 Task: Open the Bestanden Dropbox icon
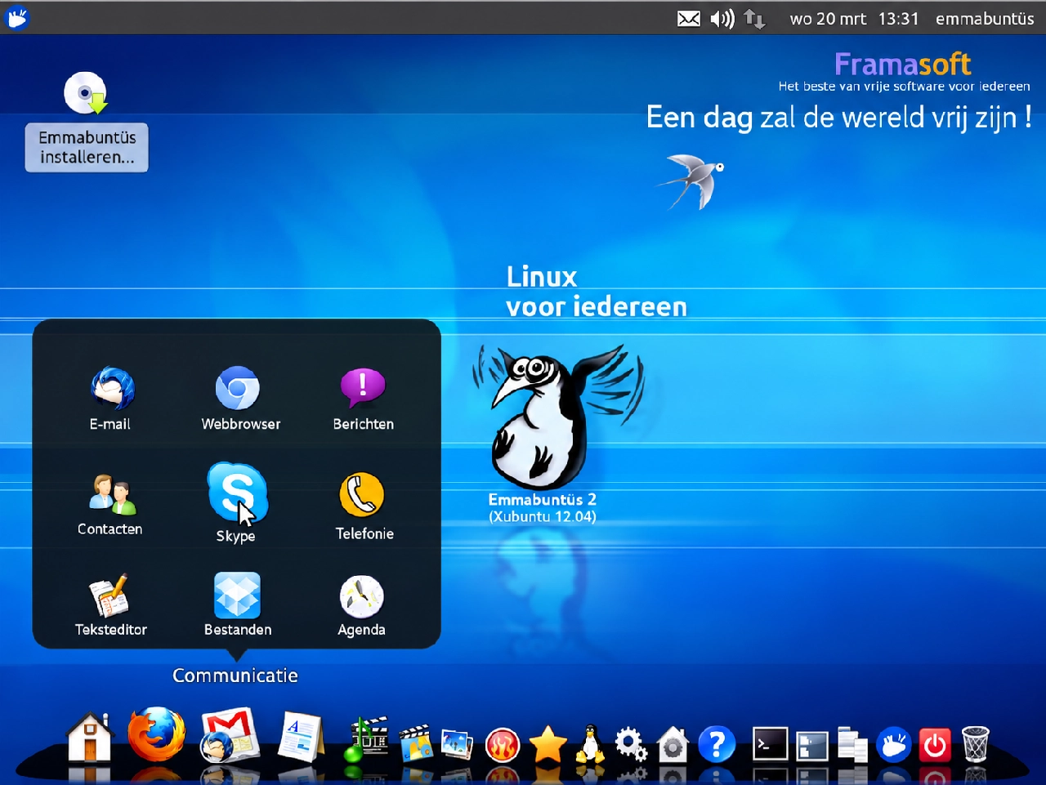[x=237, y=595]
